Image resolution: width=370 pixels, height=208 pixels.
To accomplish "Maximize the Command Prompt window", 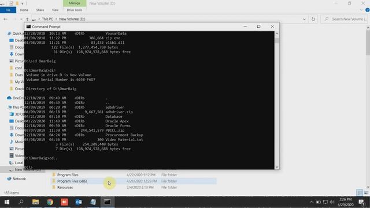I will [258, 27].
